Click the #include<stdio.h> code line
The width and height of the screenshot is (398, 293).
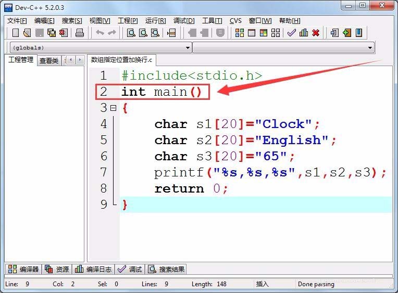tap(192, 75)
